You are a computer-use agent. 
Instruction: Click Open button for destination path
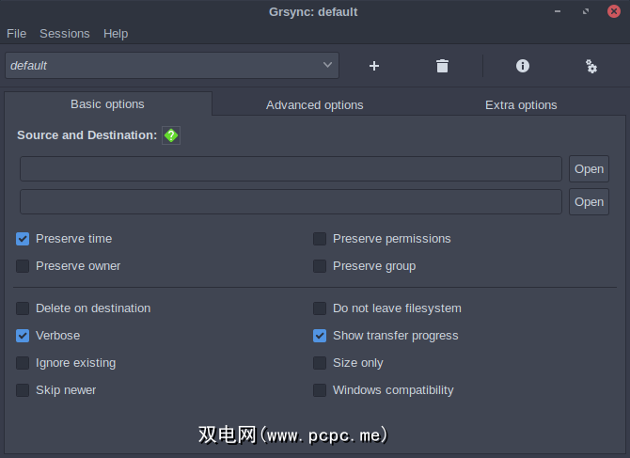589,202
